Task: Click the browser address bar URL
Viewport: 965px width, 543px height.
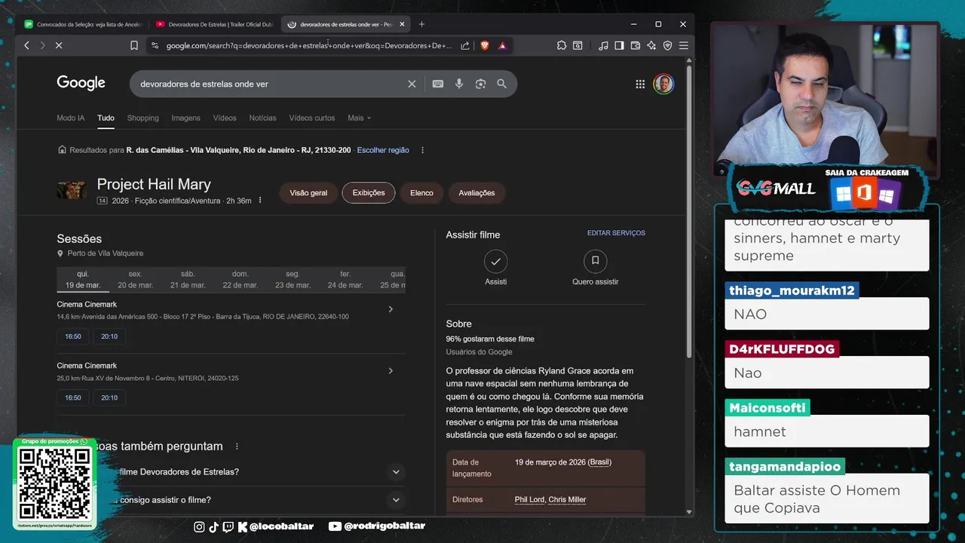Action: [x=309, y=46]
